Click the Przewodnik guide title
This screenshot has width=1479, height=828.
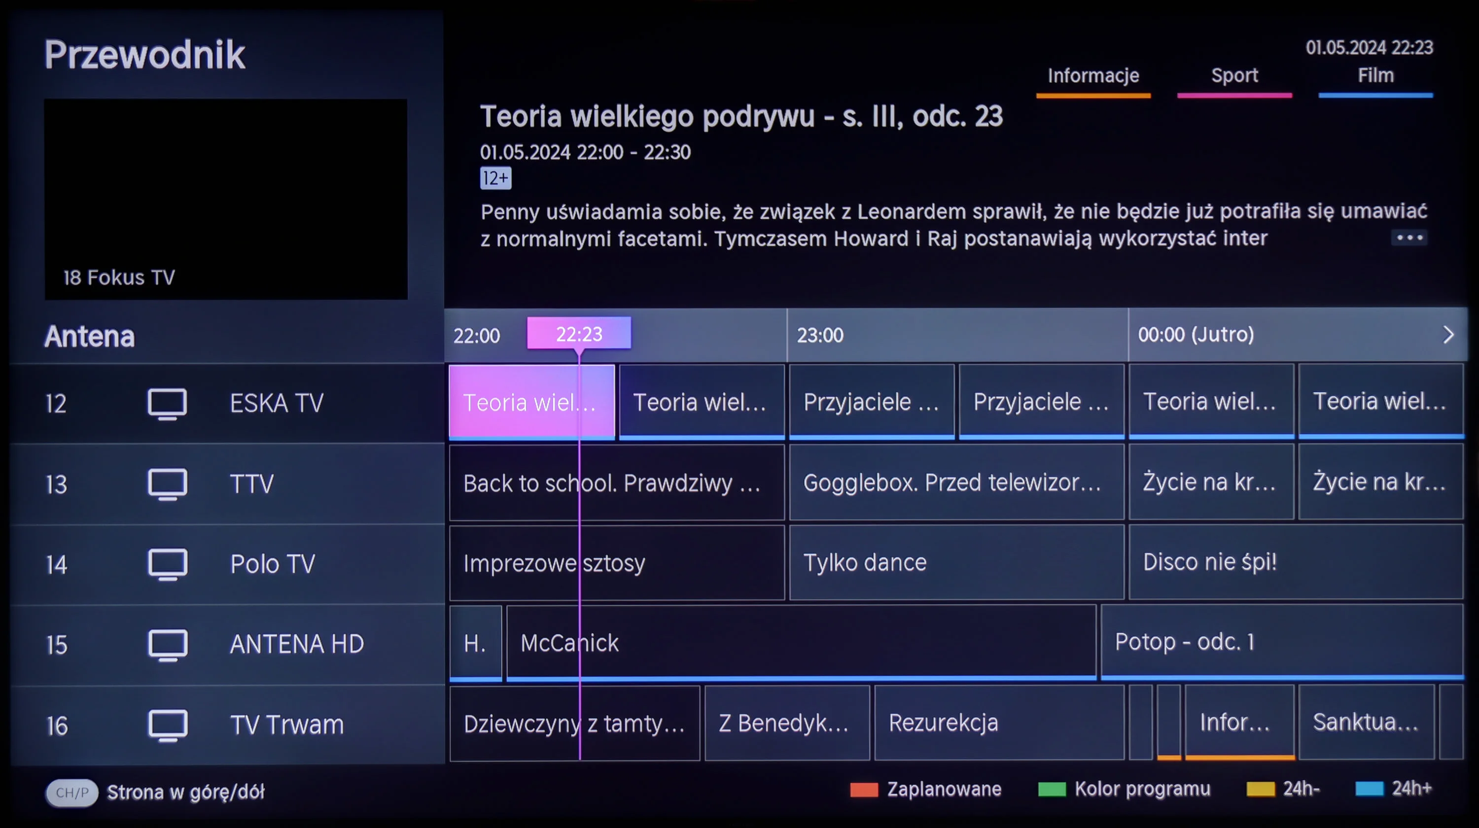point(144,55)
